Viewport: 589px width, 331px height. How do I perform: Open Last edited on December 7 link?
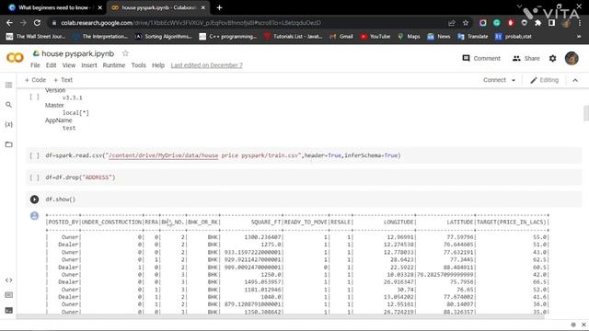point(206,65)
